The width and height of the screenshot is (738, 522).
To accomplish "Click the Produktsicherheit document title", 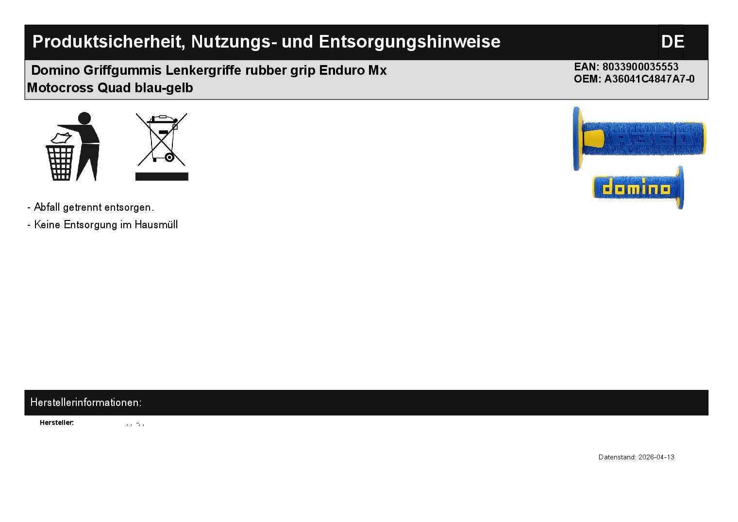I will pos(266,42).
